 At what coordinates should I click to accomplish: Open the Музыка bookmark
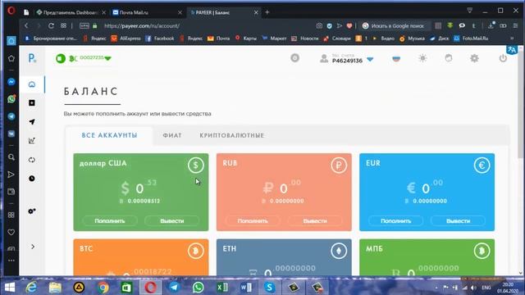tap(412, 39)
